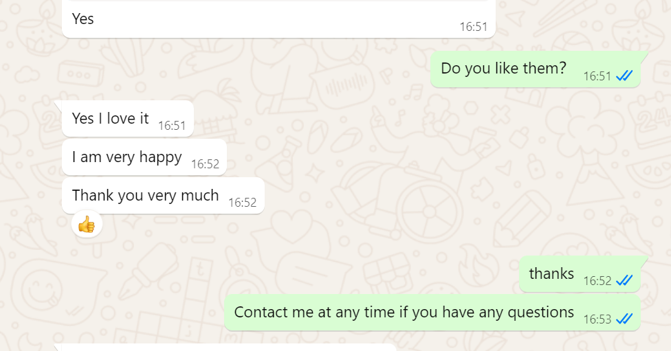This screenshot has width=671, height=351.
Task: Click read ticks on "Contact me" message
Action: click(624, 319)
